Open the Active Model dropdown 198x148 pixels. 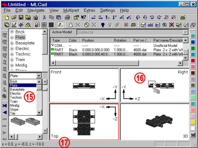pos(185,32)
